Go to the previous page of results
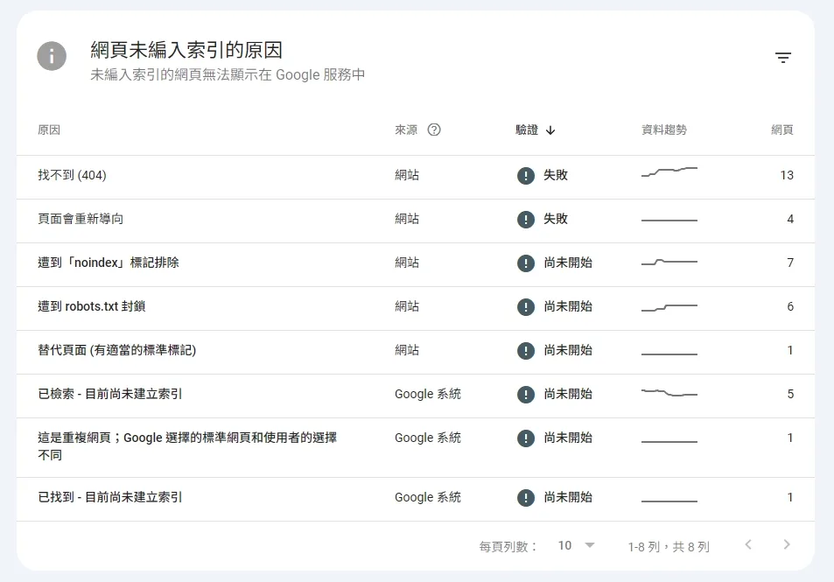This screenshot has width=834, height=582. tap(748, 544)
